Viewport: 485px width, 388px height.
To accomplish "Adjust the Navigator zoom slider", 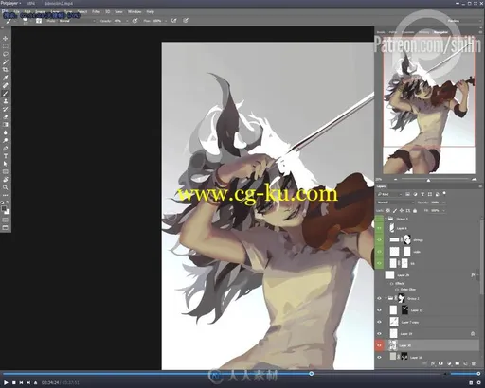I will click(428, 180).
